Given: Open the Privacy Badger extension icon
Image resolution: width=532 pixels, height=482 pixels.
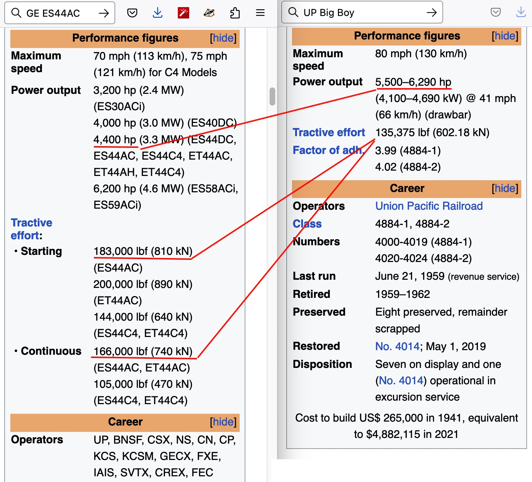Looking at the screenshot, I should click(x=209, y=13).
